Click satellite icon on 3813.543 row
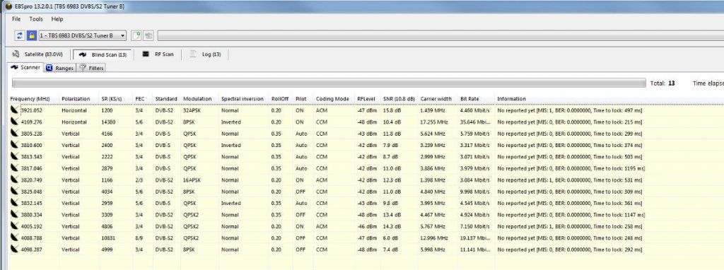The width and height of the screenshot is (724, 270). coord(15,156)
